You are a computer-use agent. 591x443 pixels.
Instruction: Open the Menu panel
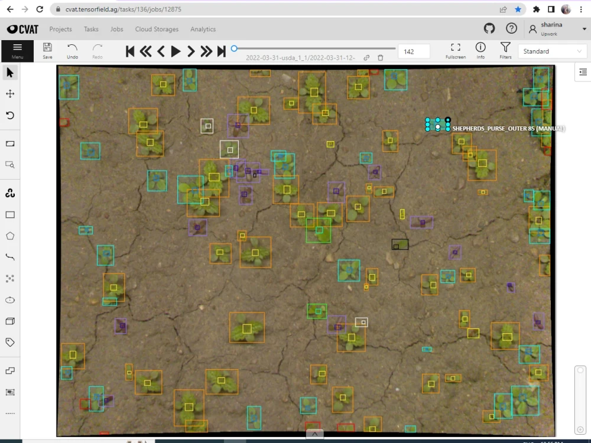tap(17, 51)
